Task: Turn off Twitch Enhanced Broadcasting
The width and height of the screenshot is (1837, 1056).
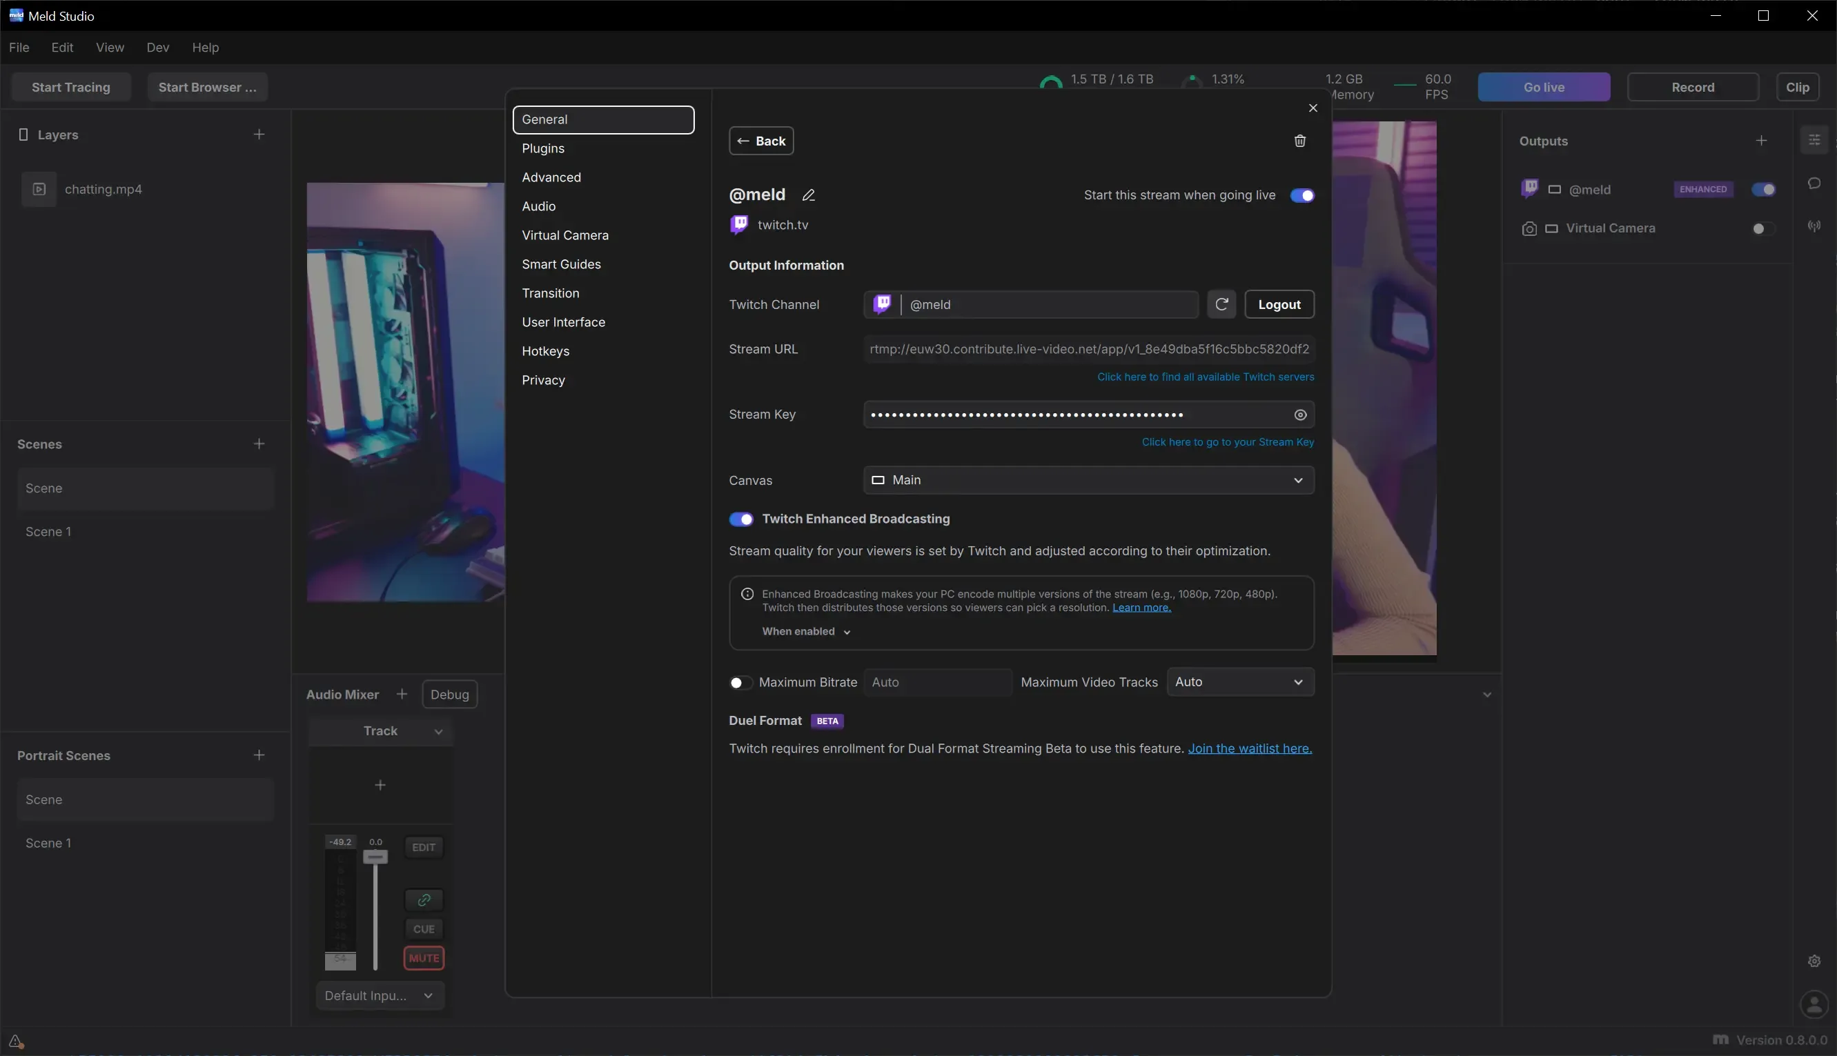Action: pyautogui.click(x=740, y=519)
